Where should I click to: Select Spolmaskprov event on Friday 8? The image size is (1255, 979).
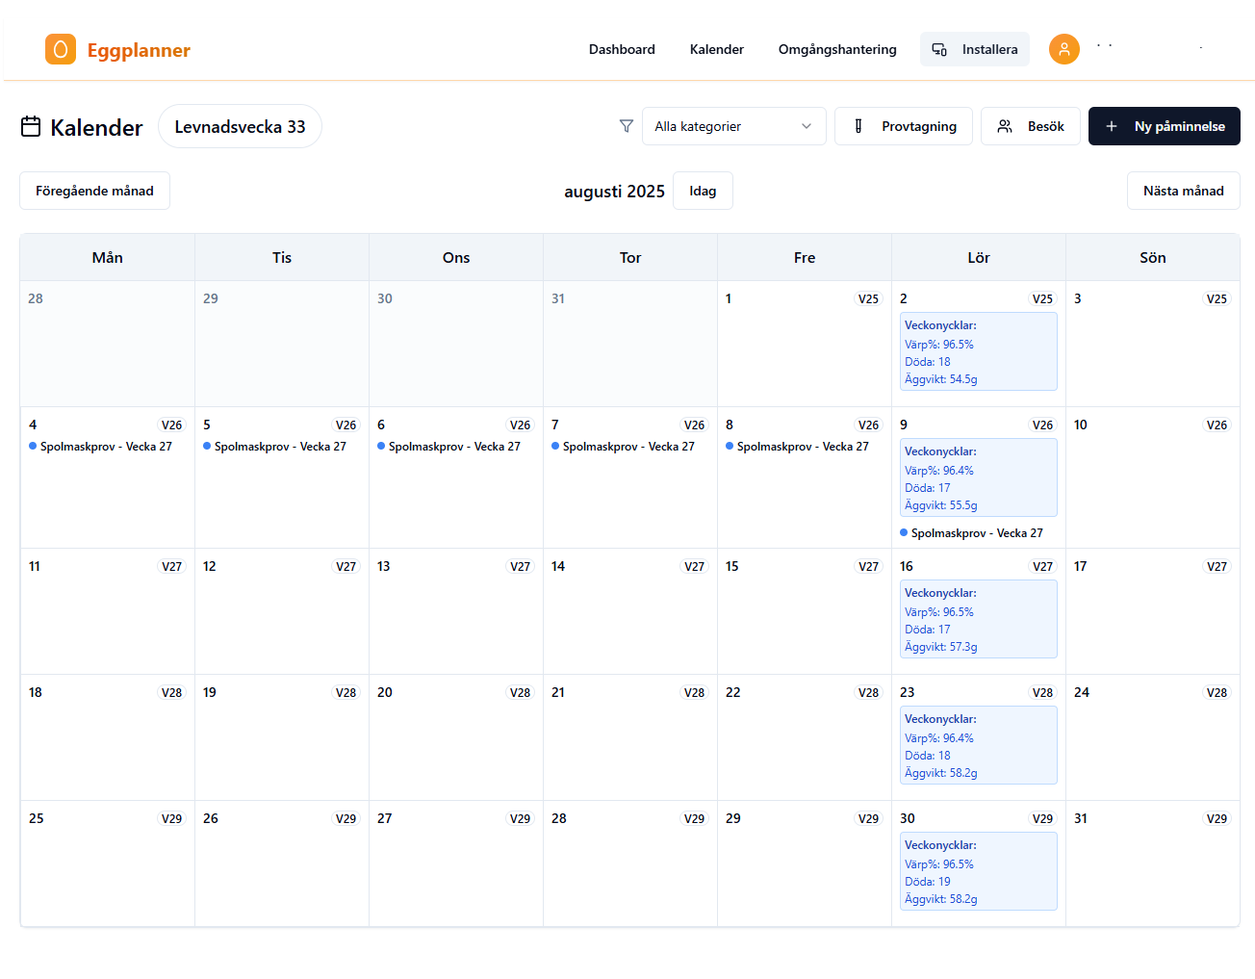click(798, 447)
